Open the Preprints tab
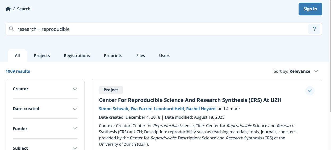Screen dimensions: 331x150 coord(113,56)
